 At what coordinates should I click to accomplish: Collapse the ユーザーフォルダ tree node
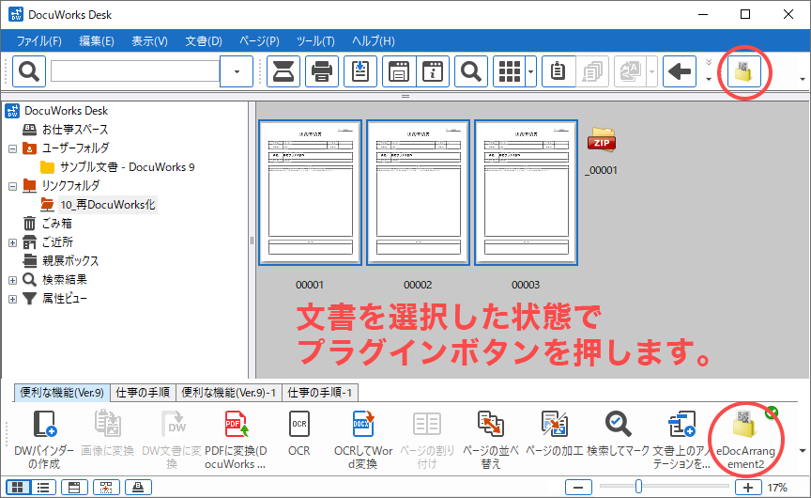pyautogui.click(x=13, y=149)
